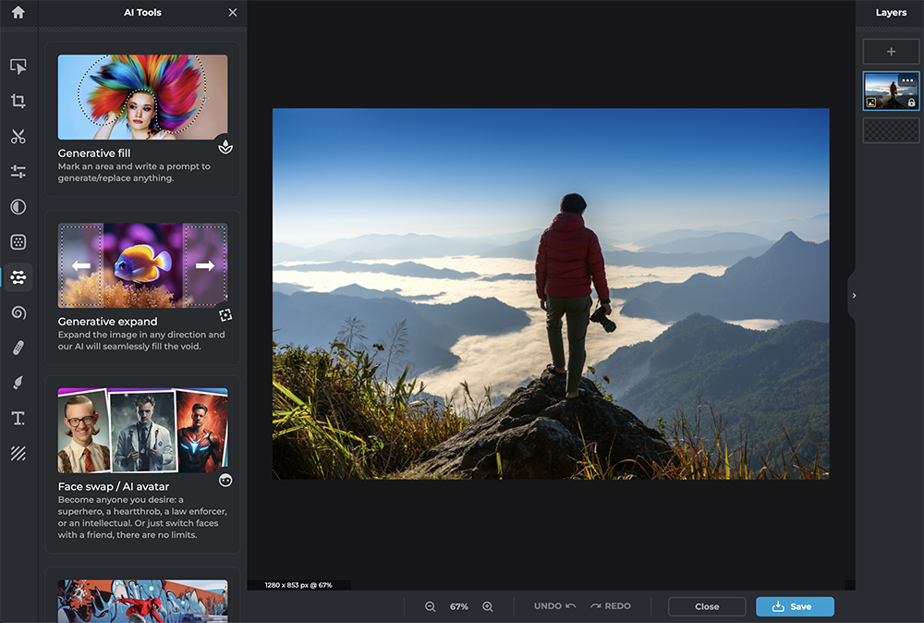The width and height of the screenshot is (924, 623).
Task: Open the Filter dotted-square tool
Action: tap(18, 241)
